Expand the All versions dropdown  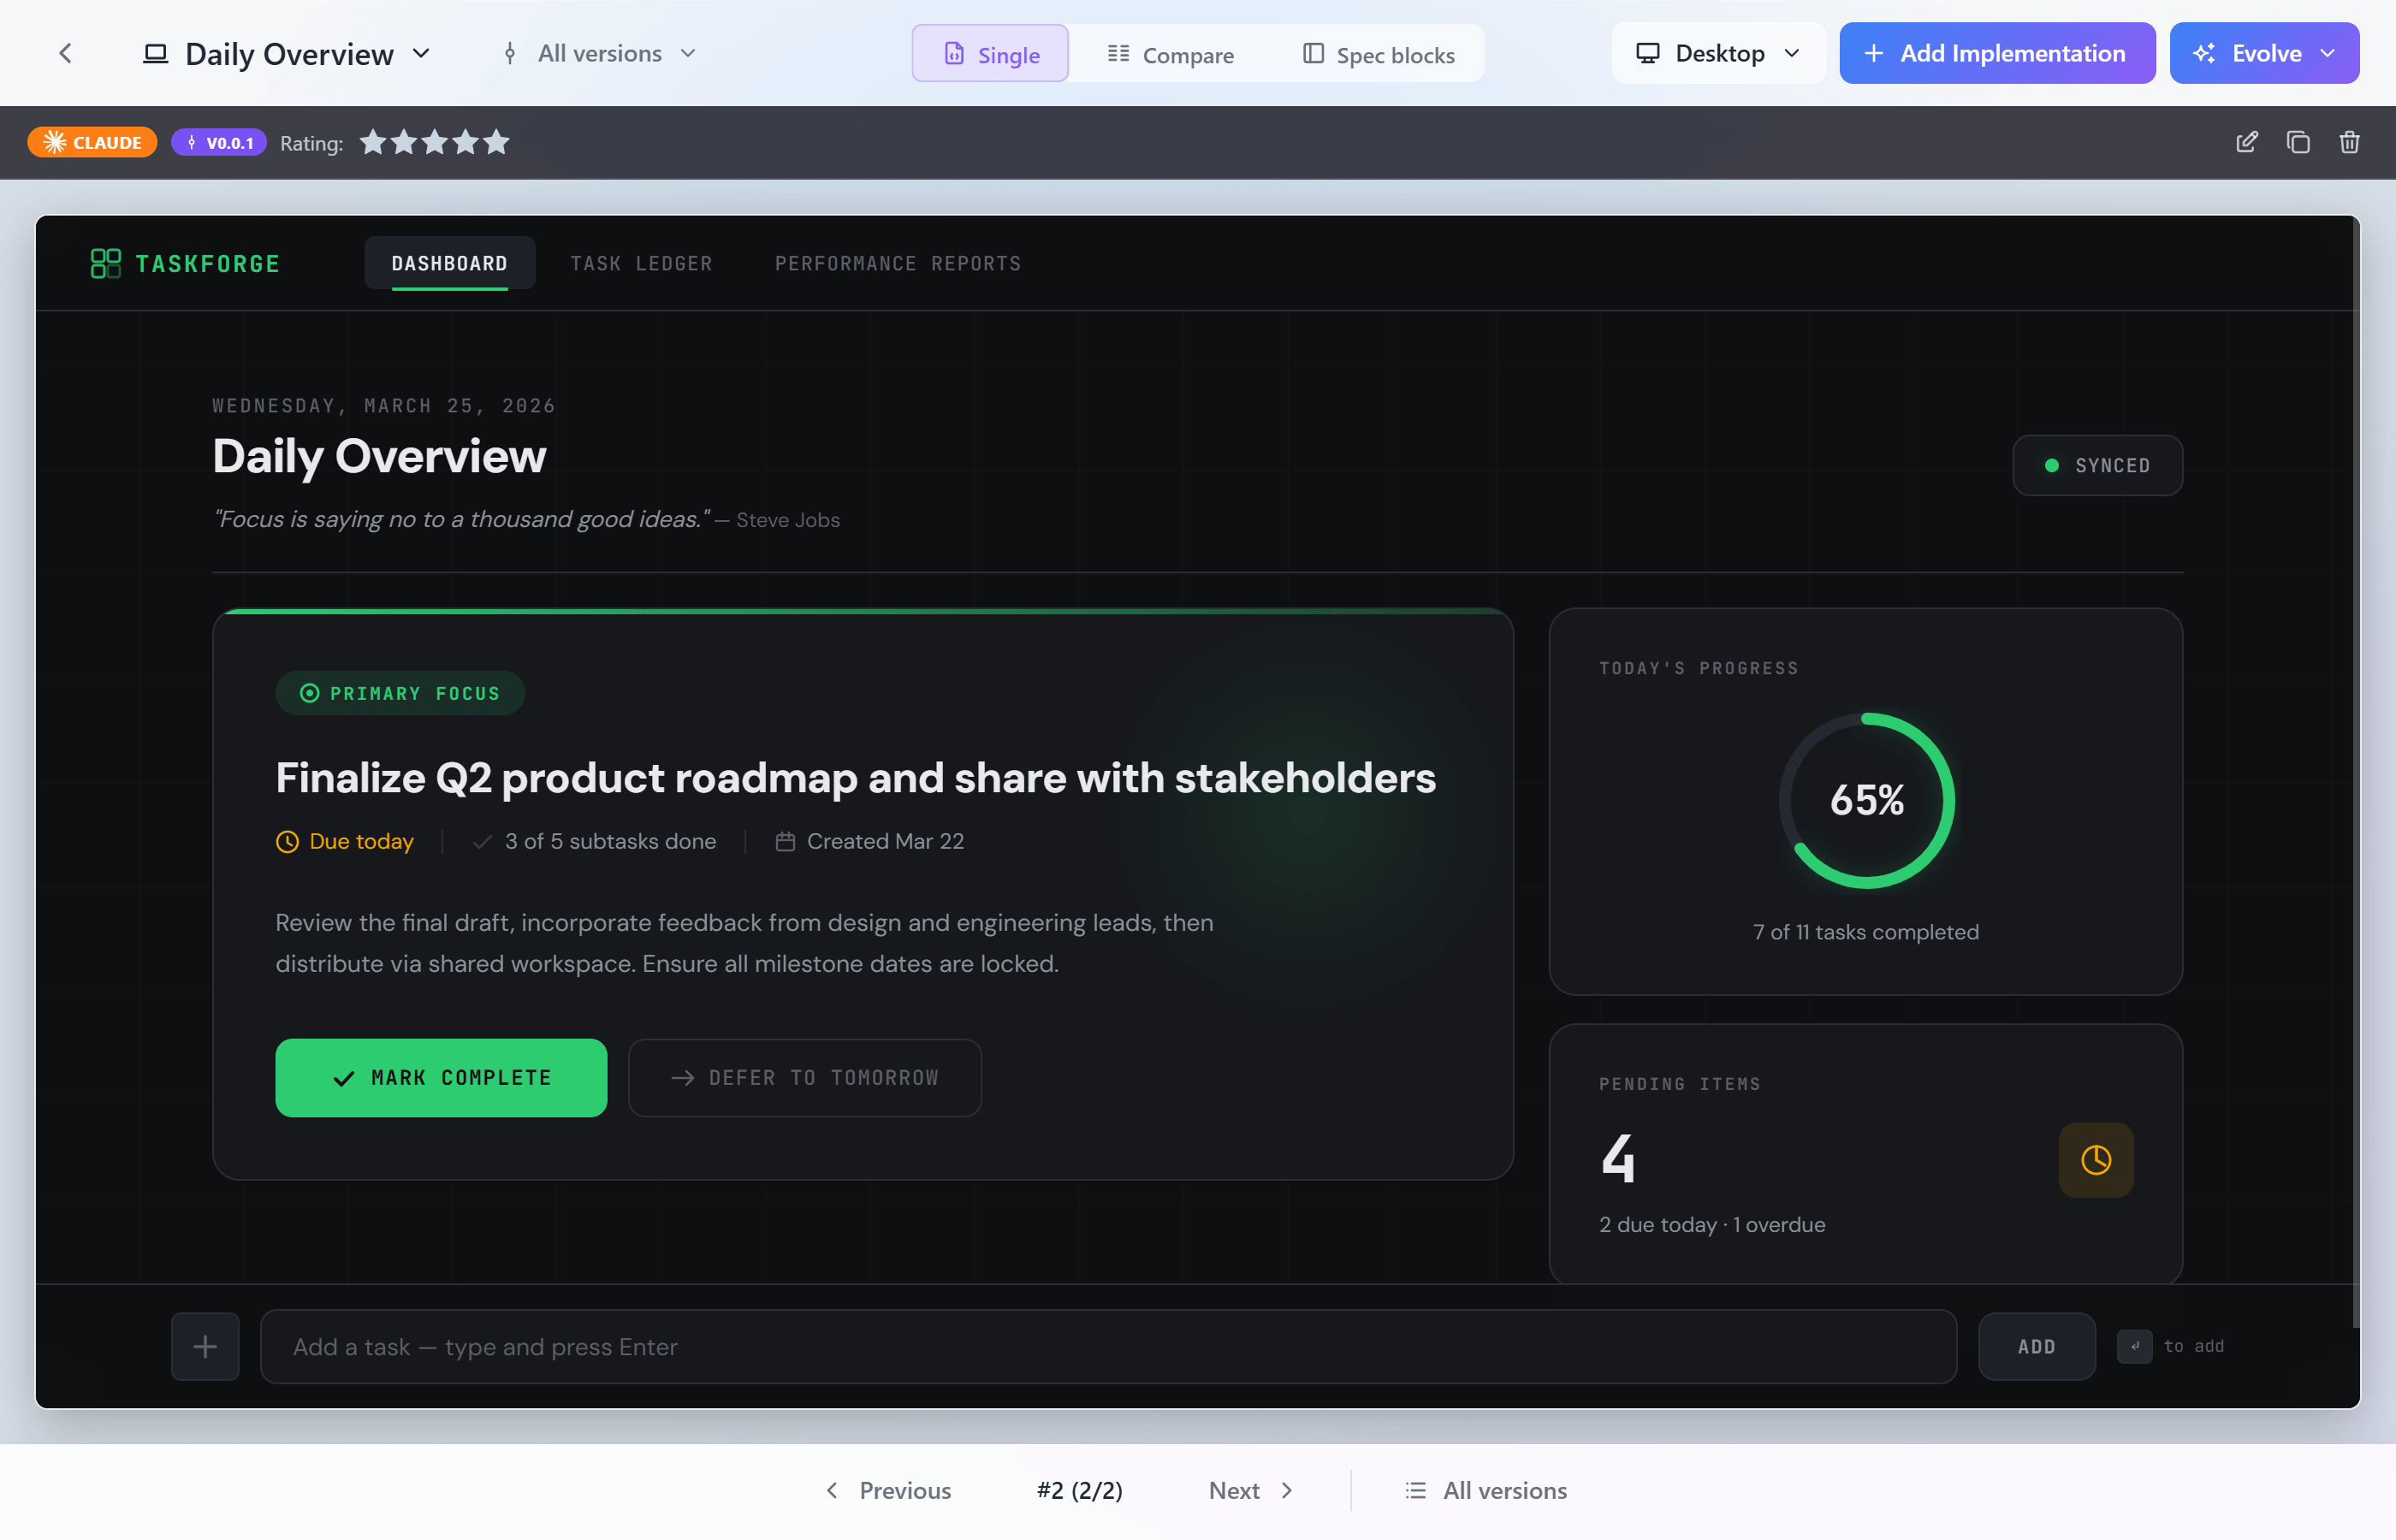click(x=598, y=54)
